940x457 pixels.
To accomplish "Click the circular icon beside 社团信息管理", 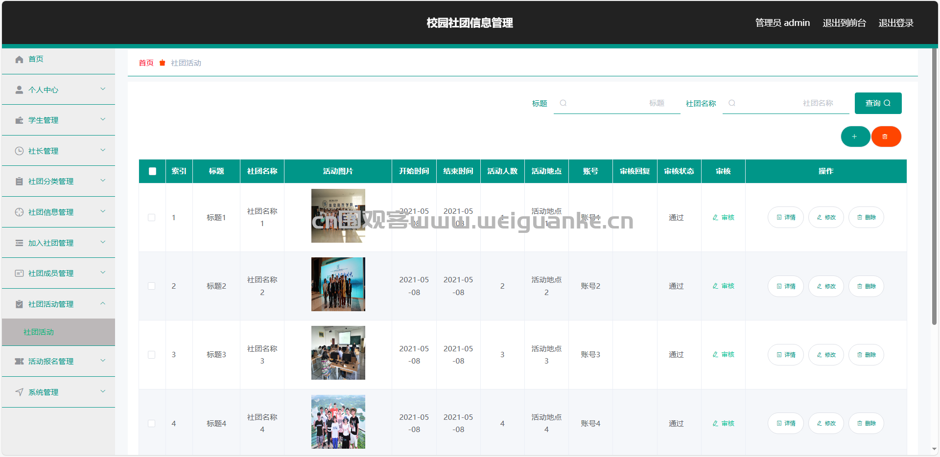I will (x=19, y=212).
